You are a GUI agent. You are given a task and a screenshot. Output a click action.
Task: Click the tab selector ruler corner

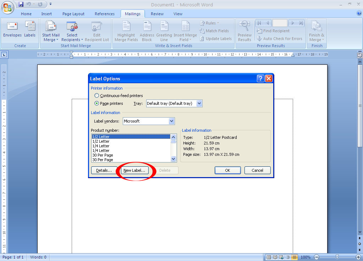pyautogui.click(x=4, y=55)
